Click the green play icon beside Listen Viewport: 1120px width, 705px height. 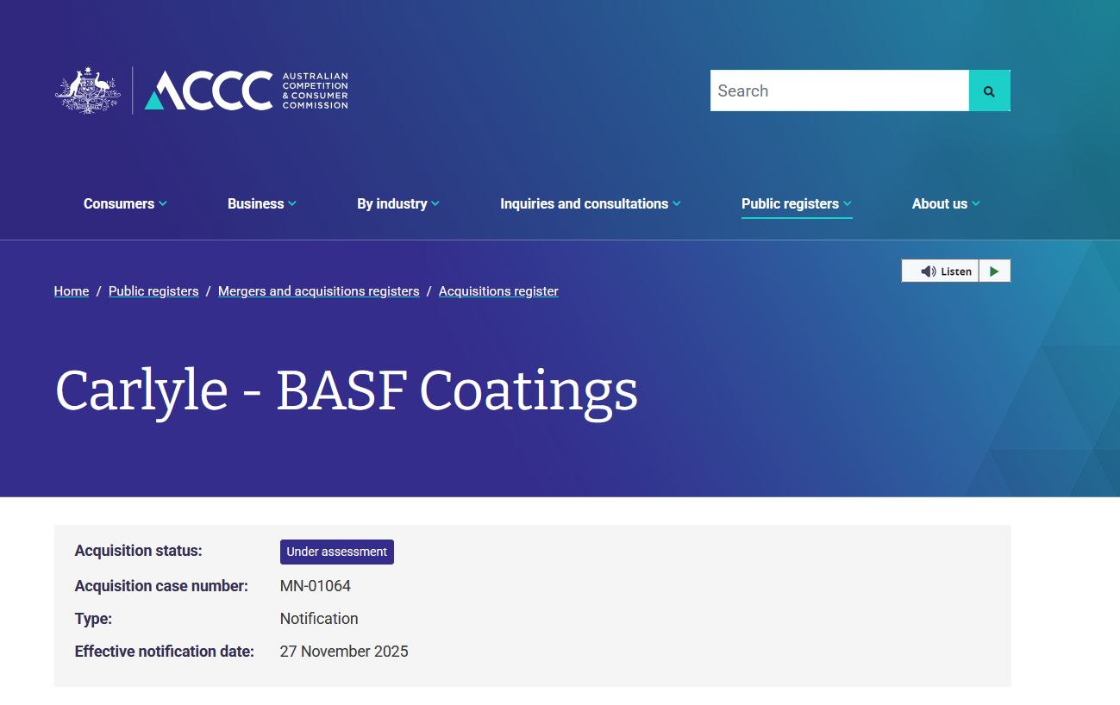point(994,271)
